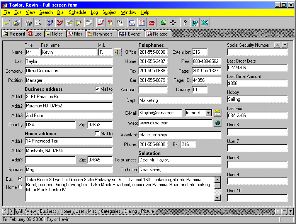The height and width of the screenshot is (224, 296).
Task: Check the Home address Mail to checkbox
Action: coord(97,134)
